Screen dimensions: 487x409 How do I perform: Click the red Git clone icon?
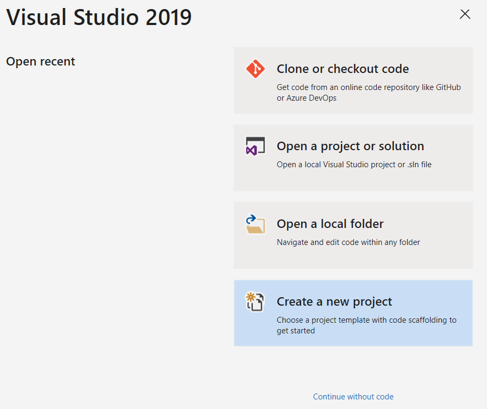tap(255, 69)
